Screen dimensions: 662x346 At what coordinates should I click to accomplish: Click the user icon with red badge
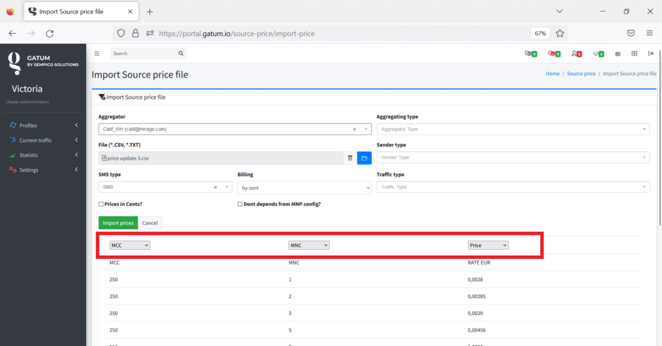[x=575, y=54]
